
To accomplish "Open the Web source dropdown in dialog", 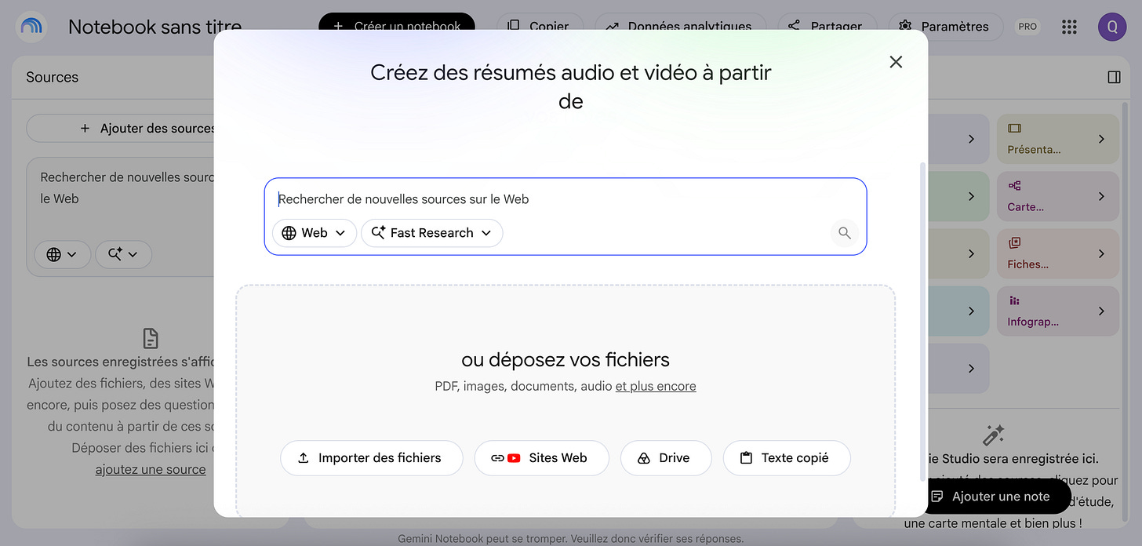I will [315, 233].
